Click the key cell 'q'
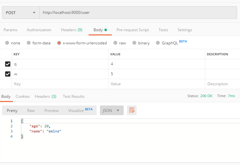Screen dimensions: 240x165 point(60,64)
